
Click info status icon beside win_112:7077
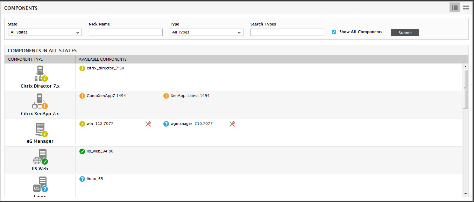click(82, 124)
